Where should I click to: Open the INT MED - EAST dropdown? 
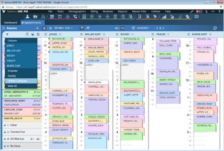tap(63, 28)
